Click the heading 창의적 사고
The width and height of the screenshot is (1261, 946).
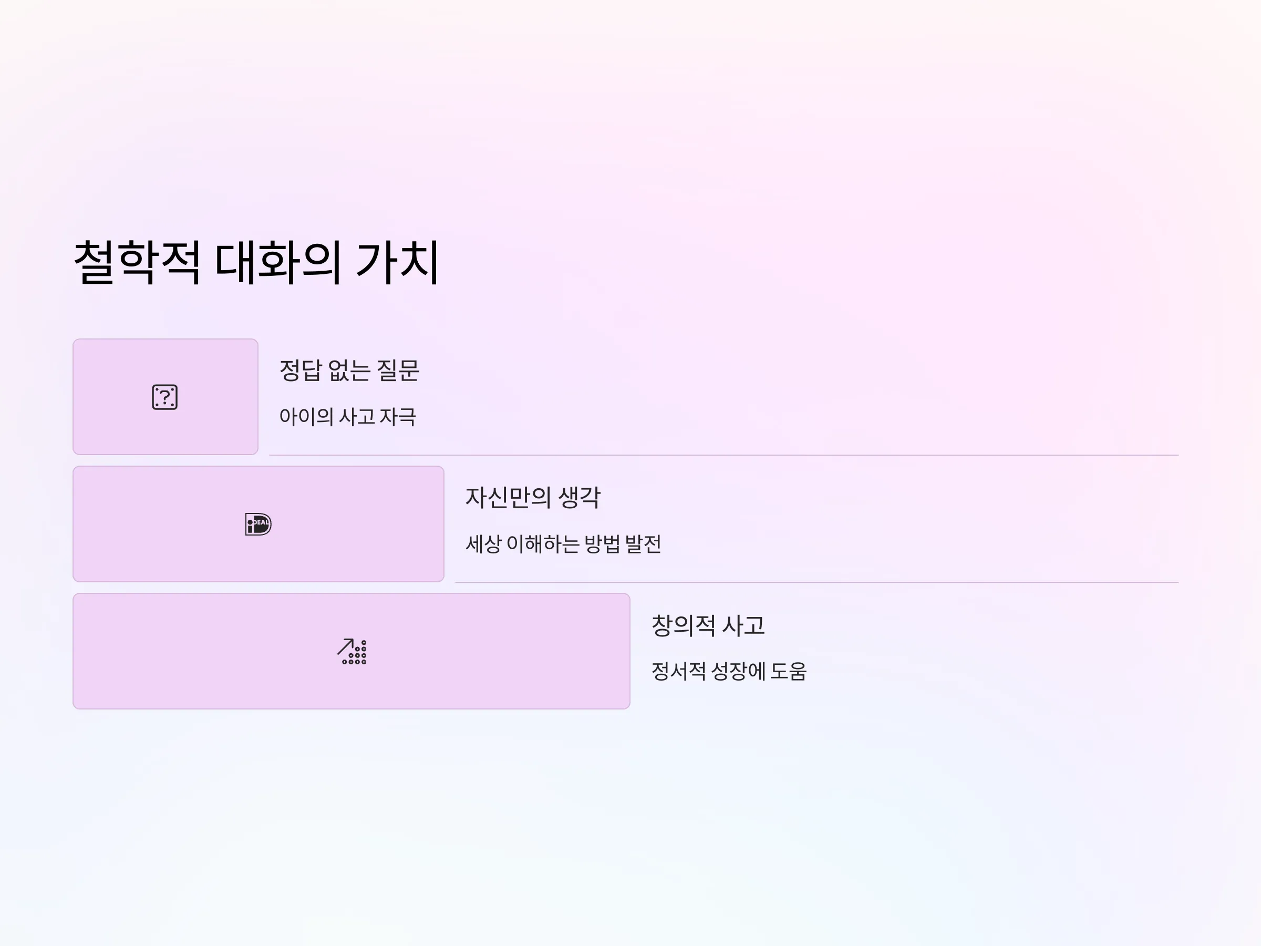(708, 625)
